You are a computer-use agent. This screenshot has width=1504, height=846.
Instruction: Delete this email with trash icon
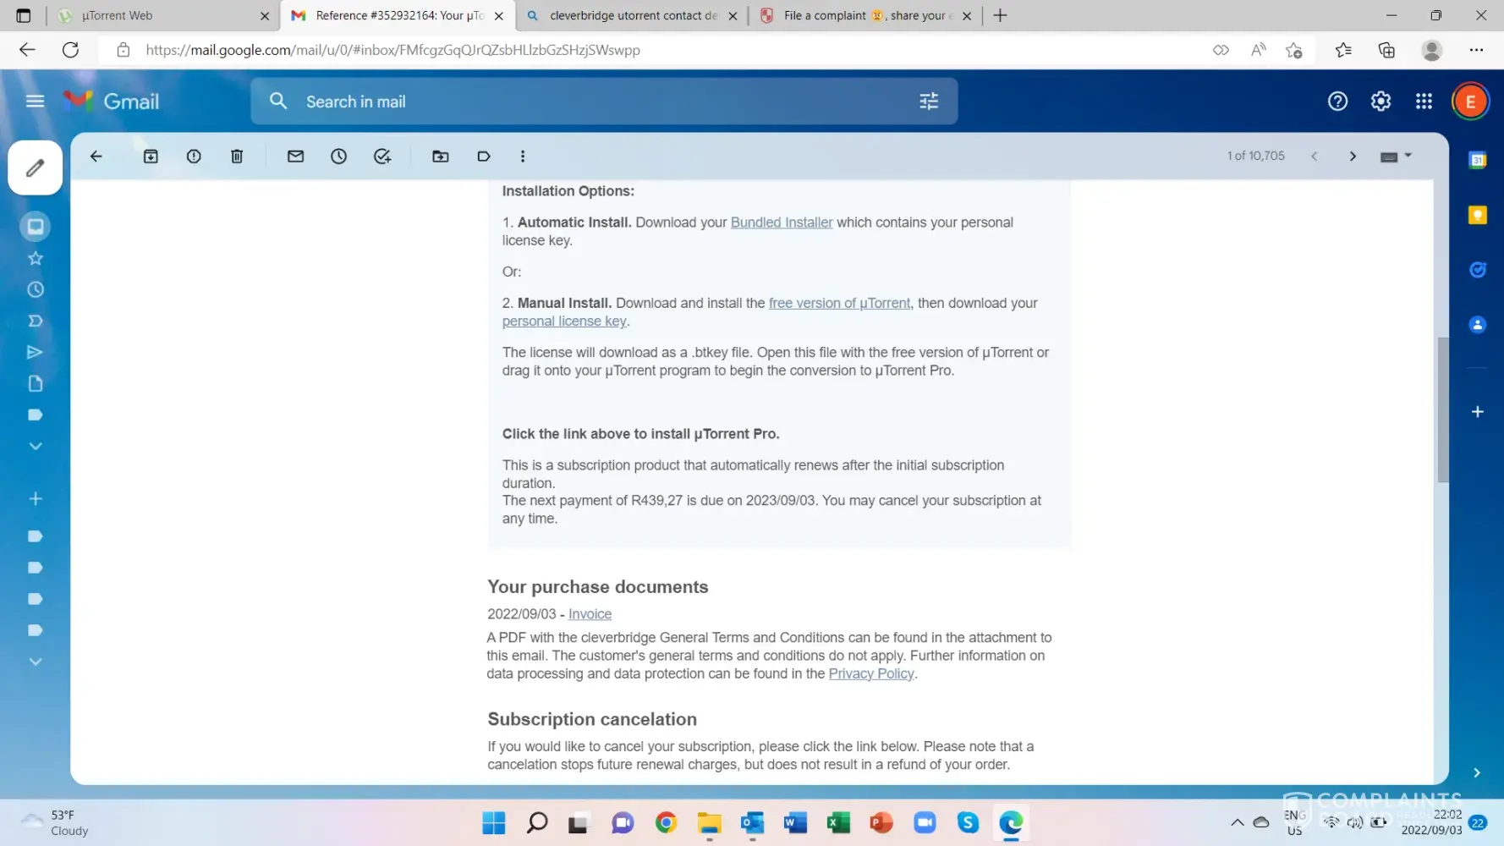click(x=237, y=157)
